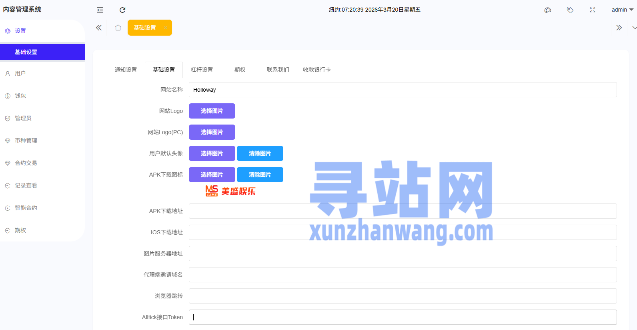Switch to the 收款银行卡 tab
The image size is (637, 330).
[316, 70]
